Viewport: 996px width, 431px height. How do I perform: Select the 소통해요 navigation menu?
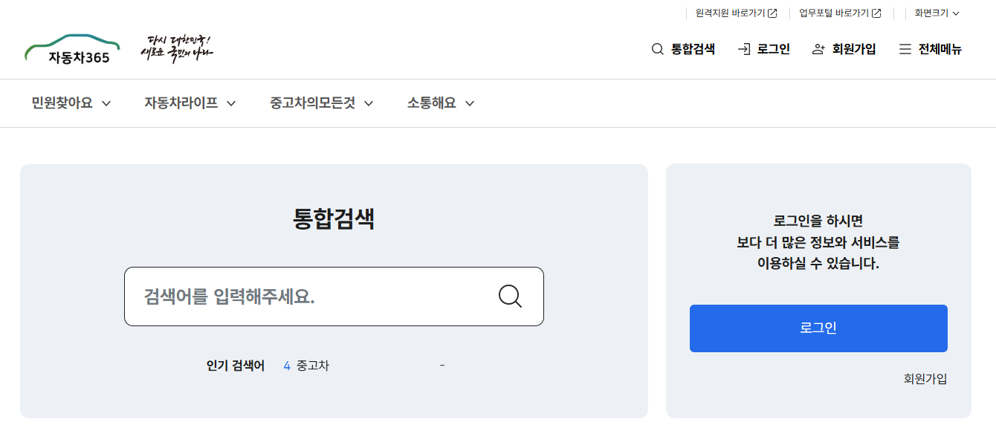[x=432, y=103]
